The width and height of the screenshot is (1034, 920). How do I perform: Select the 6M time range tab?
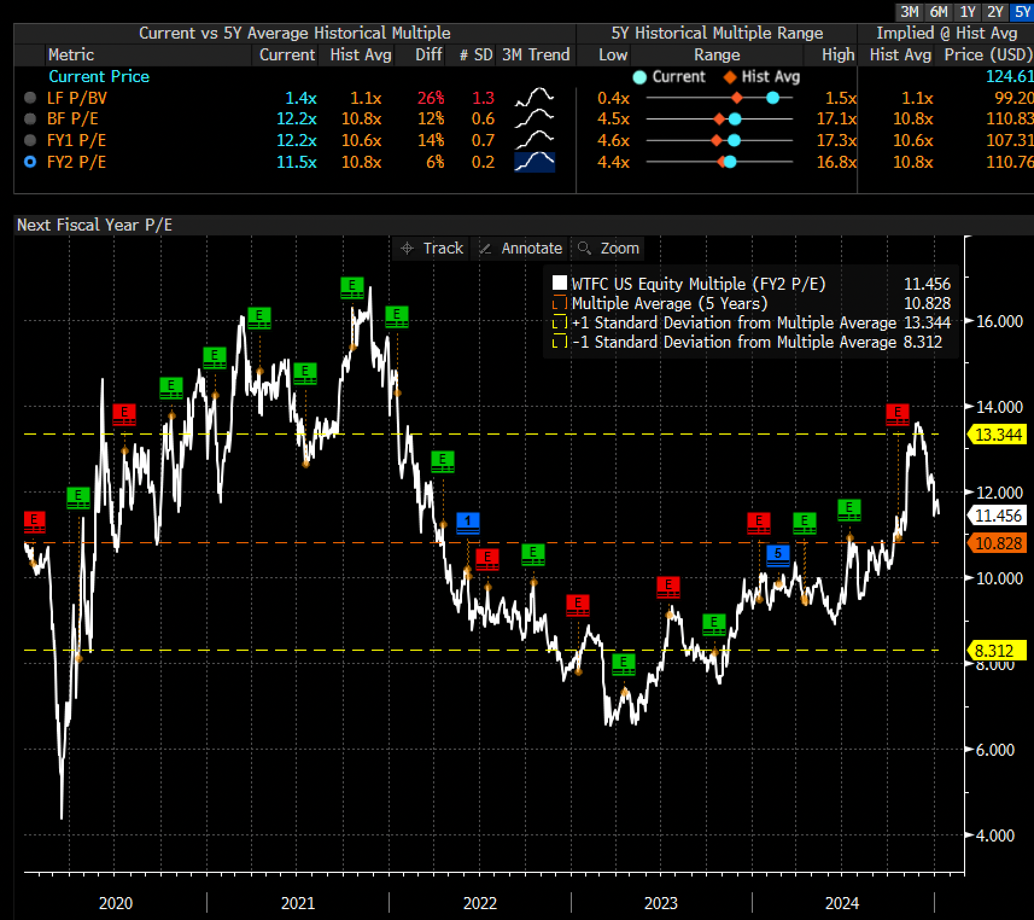pyautogui.click(x=939, y=11)
